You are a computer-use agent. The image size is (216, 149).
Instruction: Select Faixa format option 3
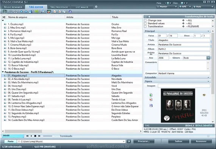click(x=171, y=3)
